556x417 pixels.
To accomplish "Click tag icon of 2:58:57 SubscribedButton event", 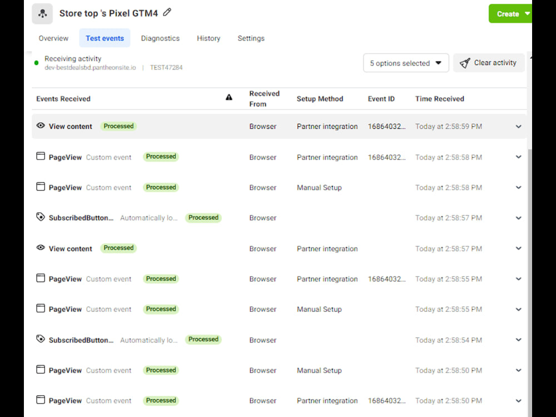I will pos(41,217).
